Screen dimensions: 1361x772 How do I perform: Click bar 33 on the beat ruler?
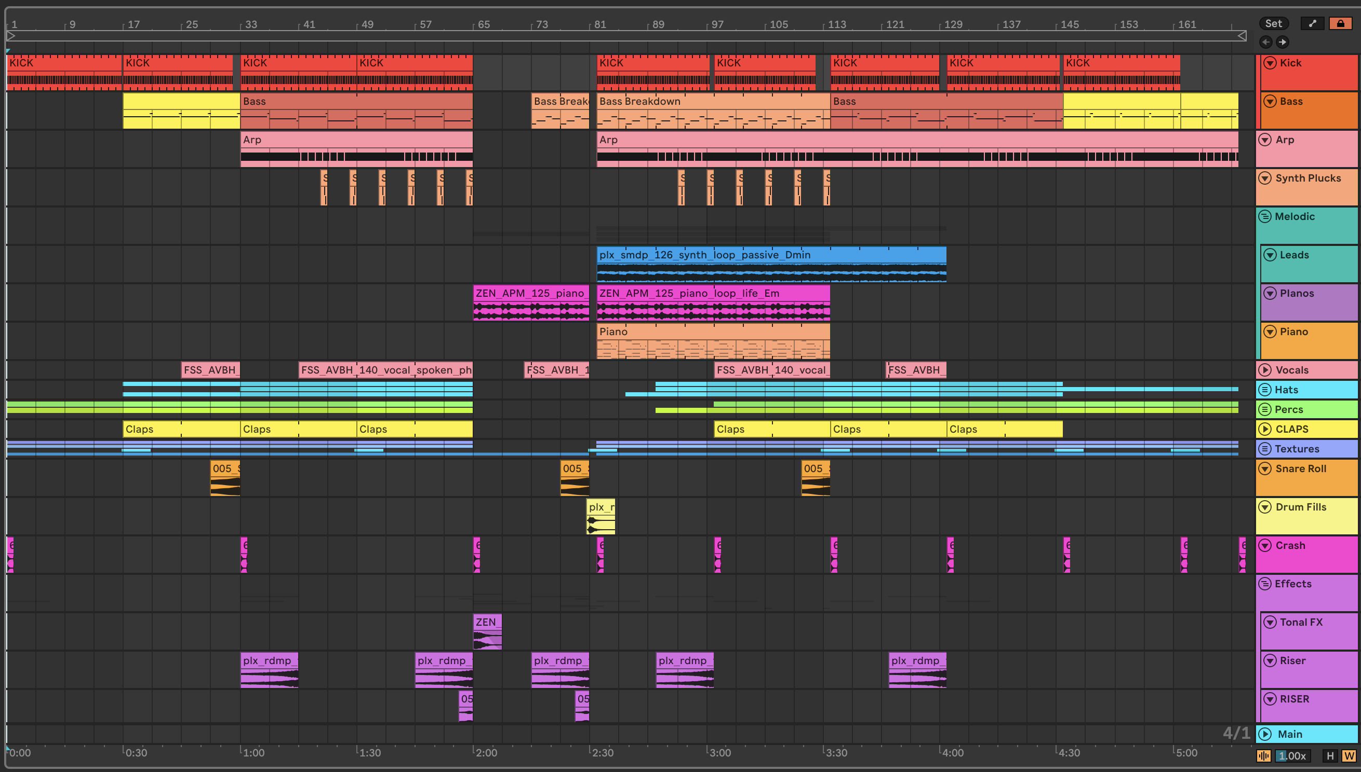[x=249, y=24]
